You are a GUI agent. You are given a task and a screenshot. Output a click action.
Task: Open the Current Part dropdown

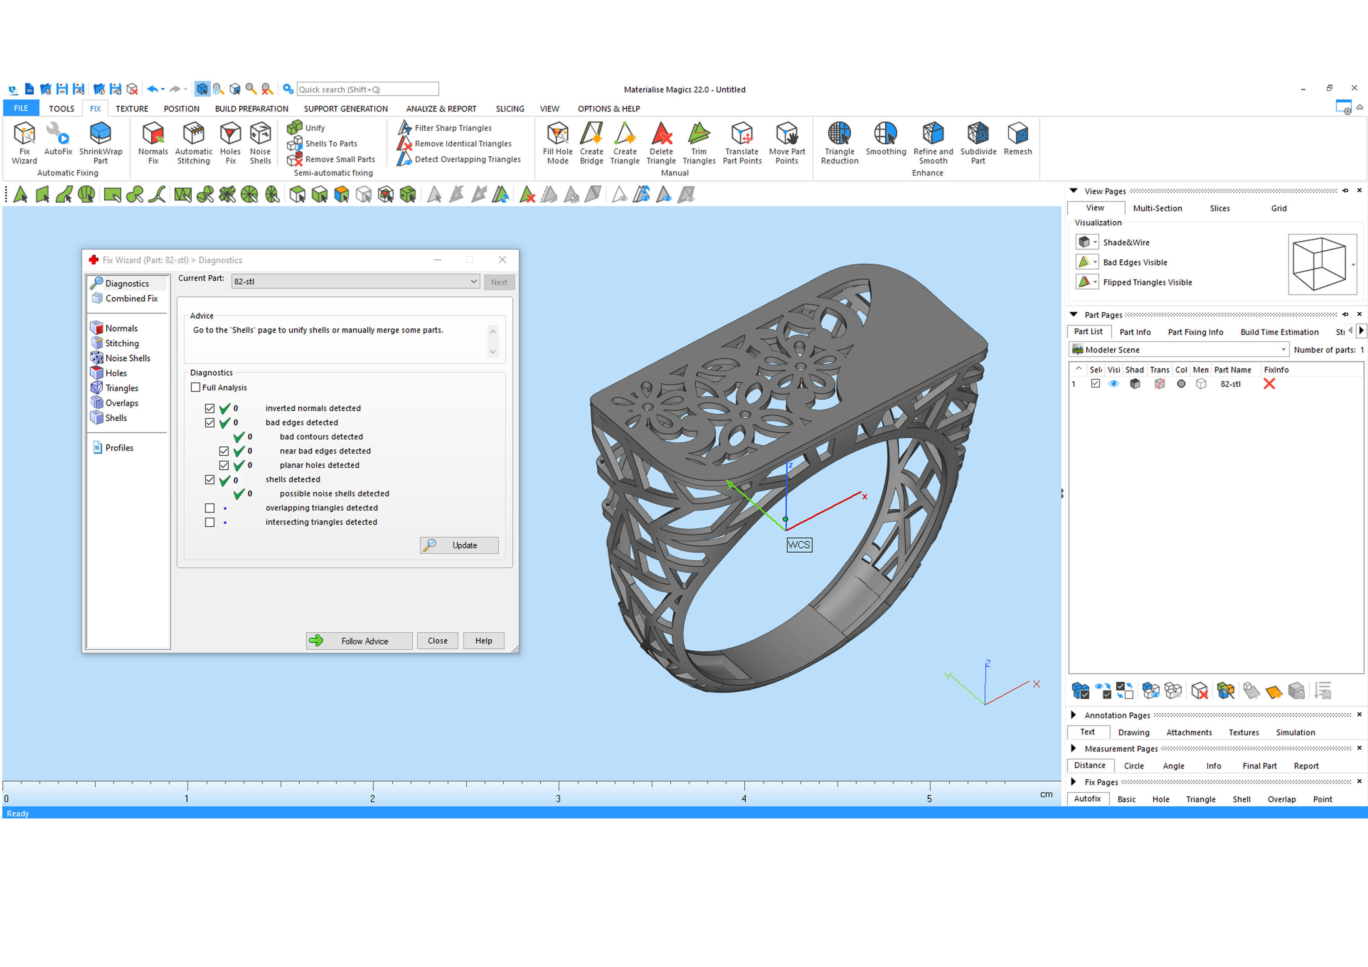pyautogui.click(x=474, y=282)
